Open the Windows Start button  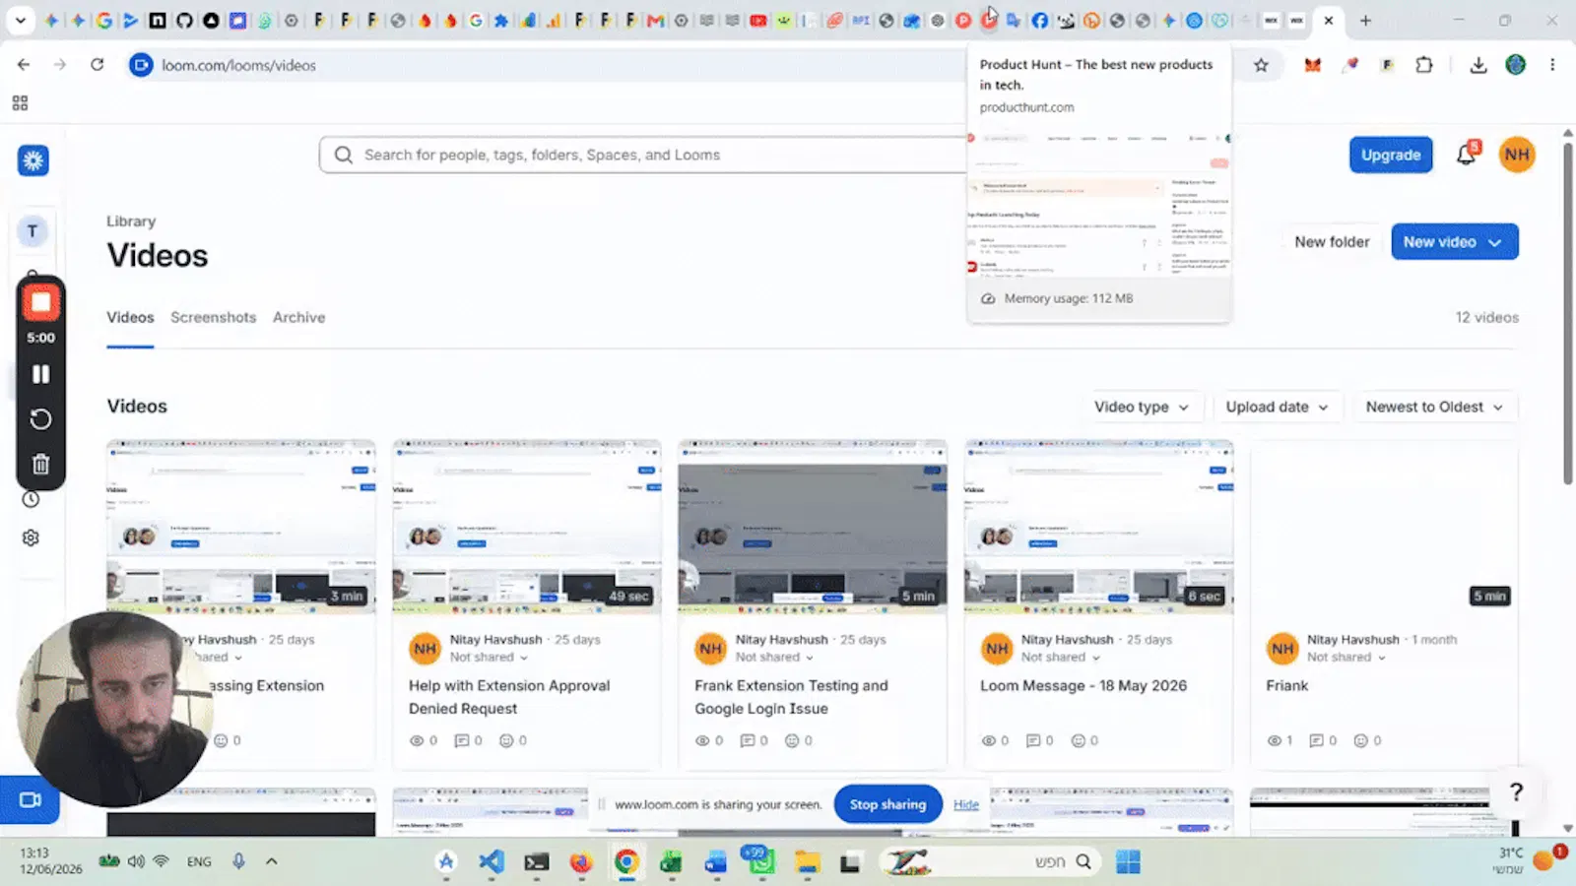pos(1128,862)
